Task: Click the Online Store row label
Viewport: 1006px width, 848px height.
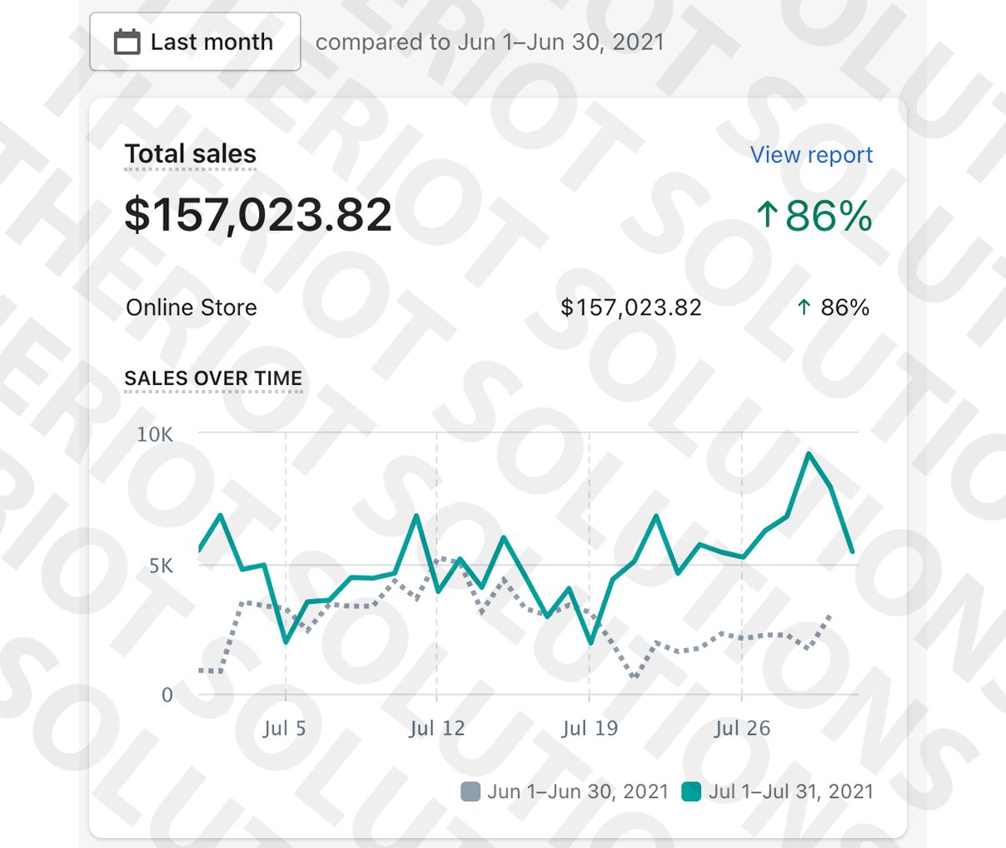Action: 192,307
